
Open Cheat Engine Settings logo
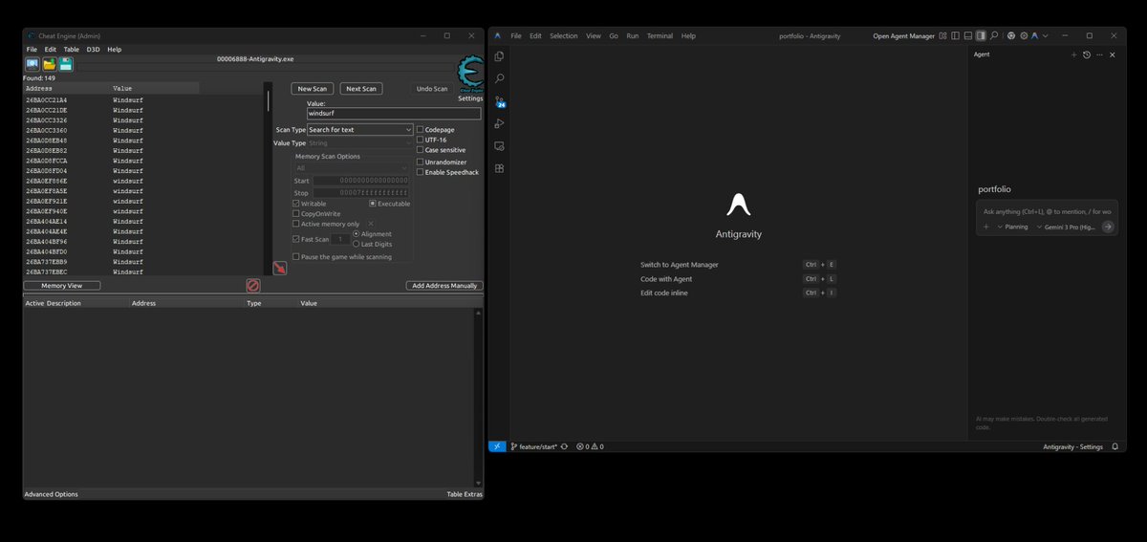[470, 75]
